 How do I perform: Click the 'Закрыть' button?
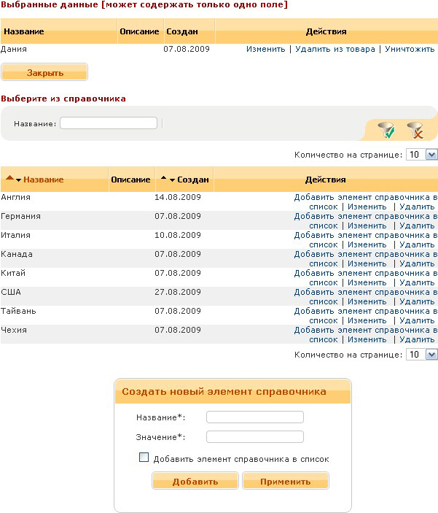coord(45,73)
